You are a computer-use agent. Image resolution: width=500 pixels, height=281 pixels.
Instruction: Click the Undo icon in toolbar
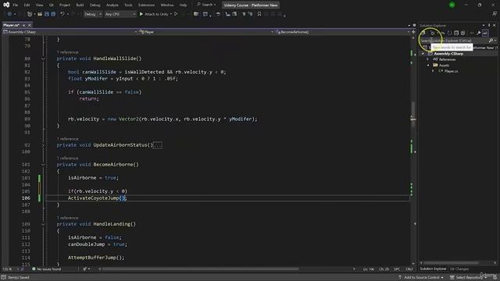62,14
